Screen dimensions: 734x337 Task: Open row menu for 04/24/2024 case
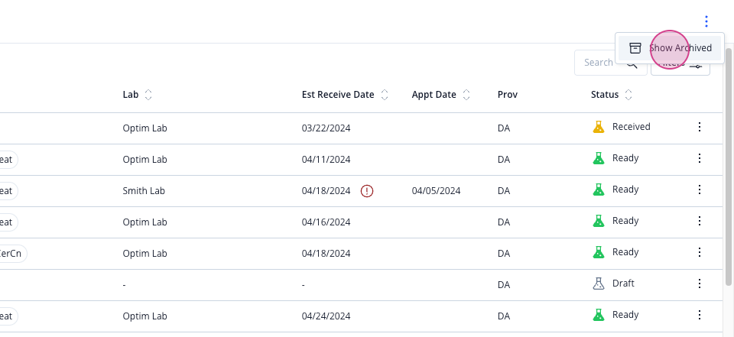point(700,315)
